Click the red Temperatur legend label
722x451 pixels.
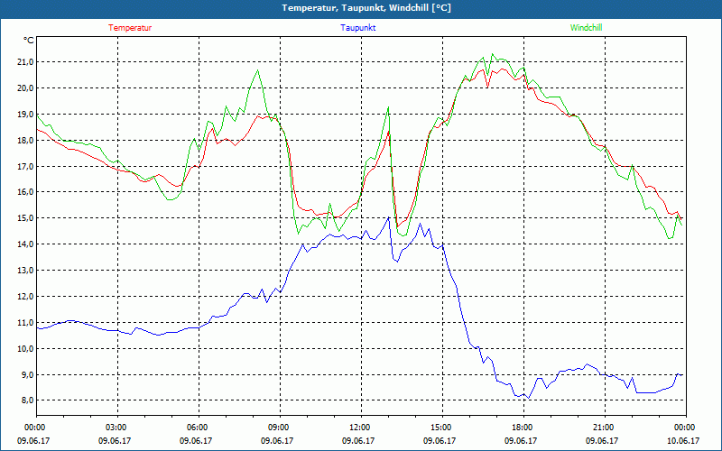130,28
